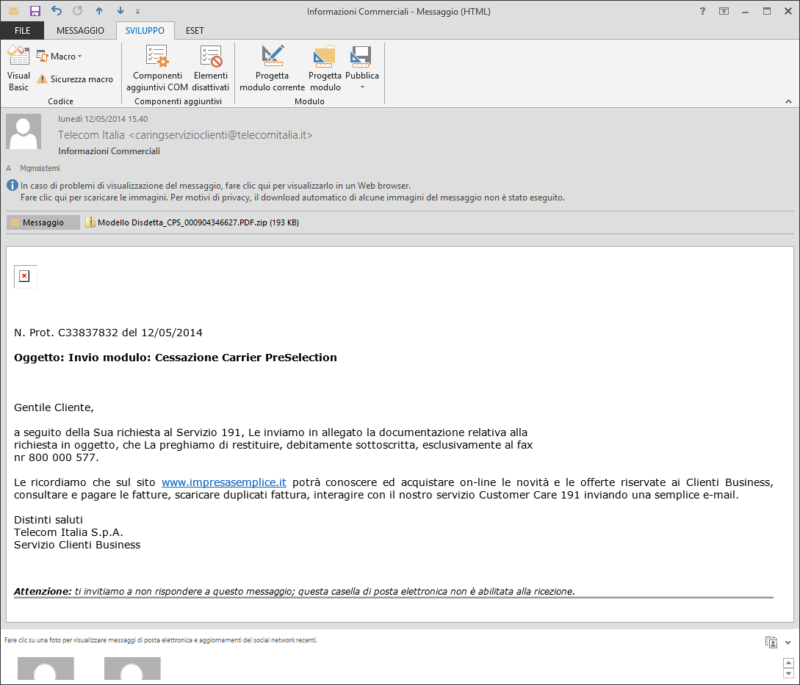Click the Oggetto: Invio modulo line
The width and height of the screenshot is (800, 685).
(x=176, y=358)
